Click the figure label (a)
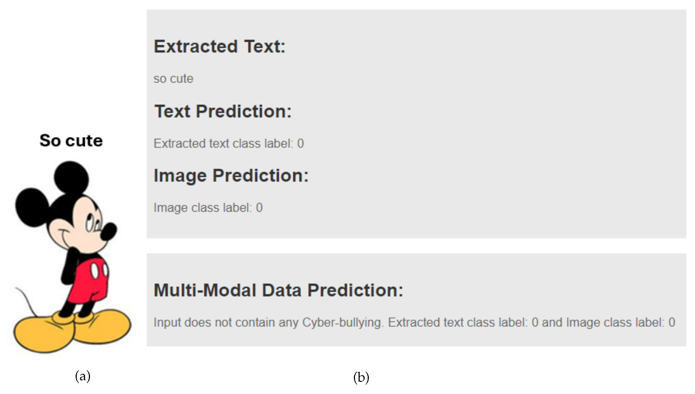The width and height of the screenshot is (695, 394). tap(83, 376)
